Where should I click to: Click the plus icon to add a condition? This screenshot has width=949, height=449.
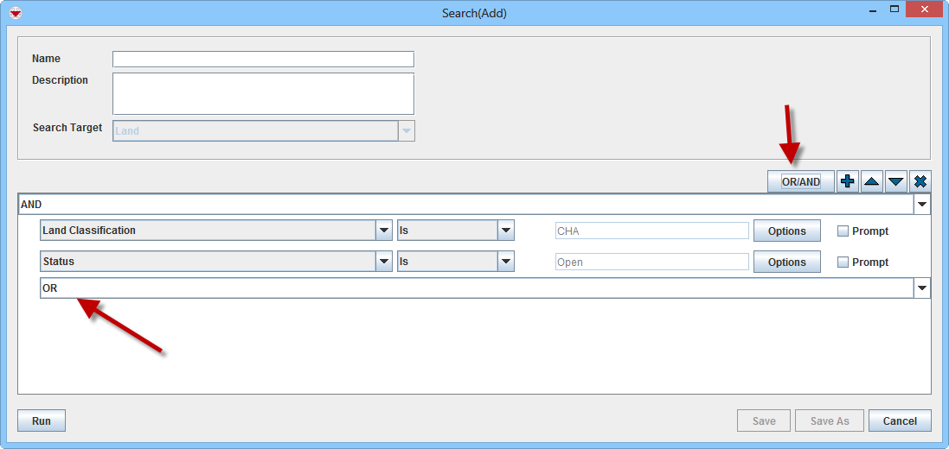pyautogui.click(x=848, y=181)
